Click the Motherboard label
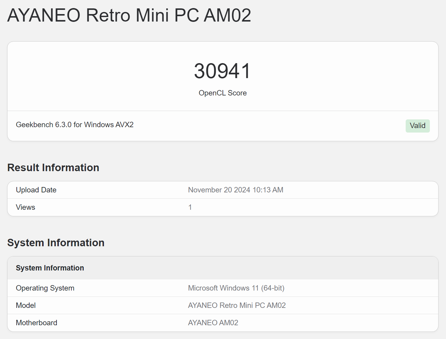The height and width of the screenshot is (339, 446). pos(36,323)
